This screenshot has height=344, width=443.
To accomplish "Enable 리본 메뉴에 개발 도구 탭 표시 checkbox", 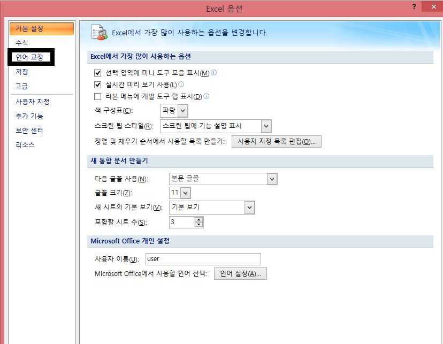I will (x=97, y=97).
